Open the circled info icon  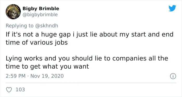coord(173,76)
